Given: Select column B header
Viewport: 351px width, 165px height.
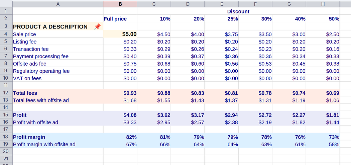Looking at the screenshot, I should click(120, 4).
